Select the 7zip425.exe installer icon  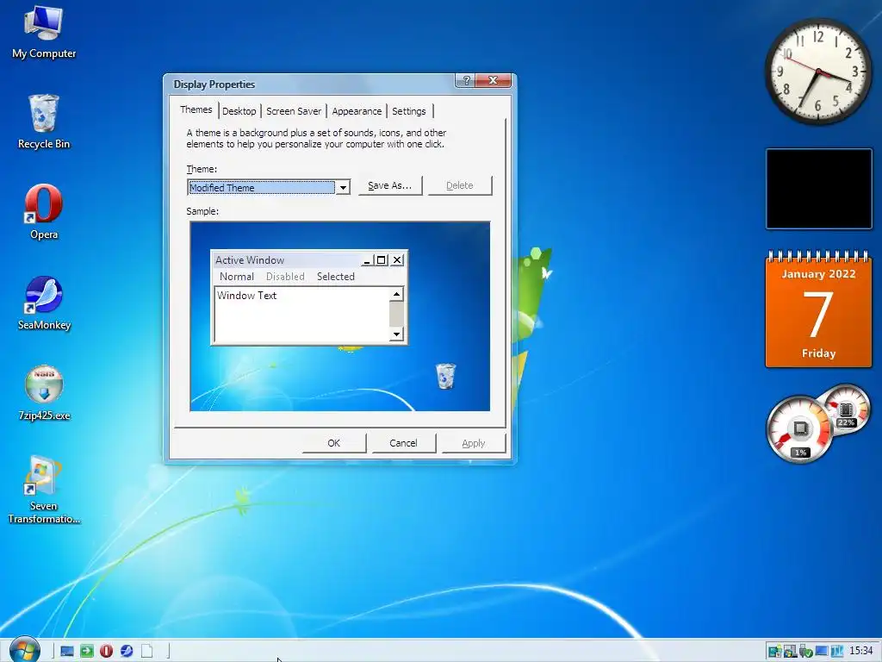[x=43, y=393]
